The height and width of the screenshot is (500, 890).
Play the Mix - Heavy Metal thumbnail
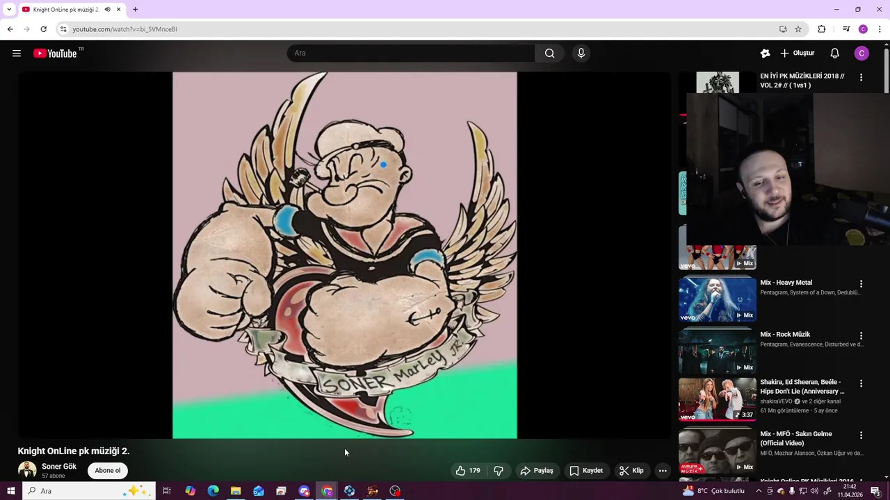tap(717, 299)
